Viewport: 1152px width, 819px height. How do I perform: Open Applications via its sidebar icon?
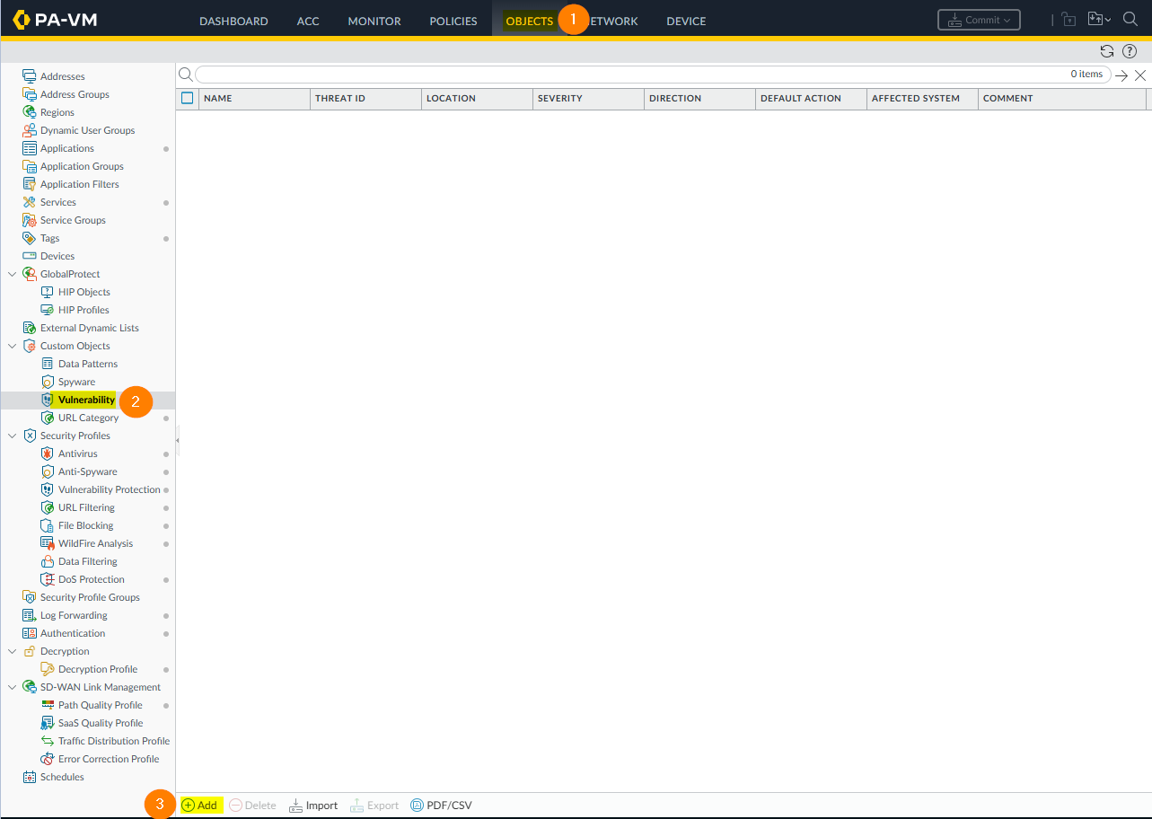pos(30,148)
